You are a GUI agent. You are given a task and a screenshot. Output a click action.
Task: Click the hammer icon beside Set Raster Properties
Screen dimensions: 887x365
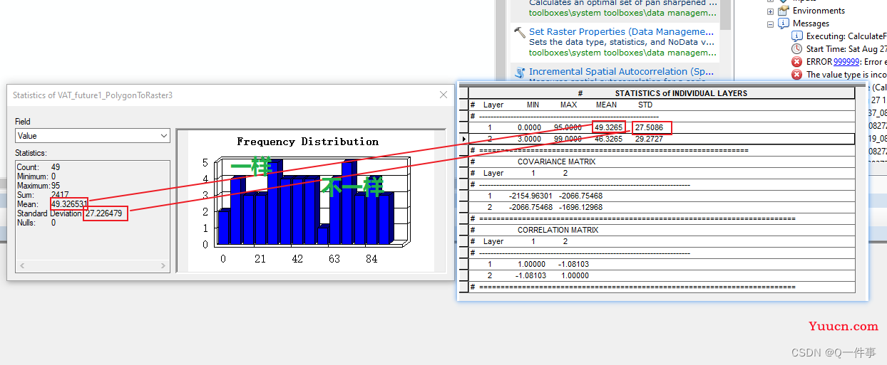coord(519,33)
